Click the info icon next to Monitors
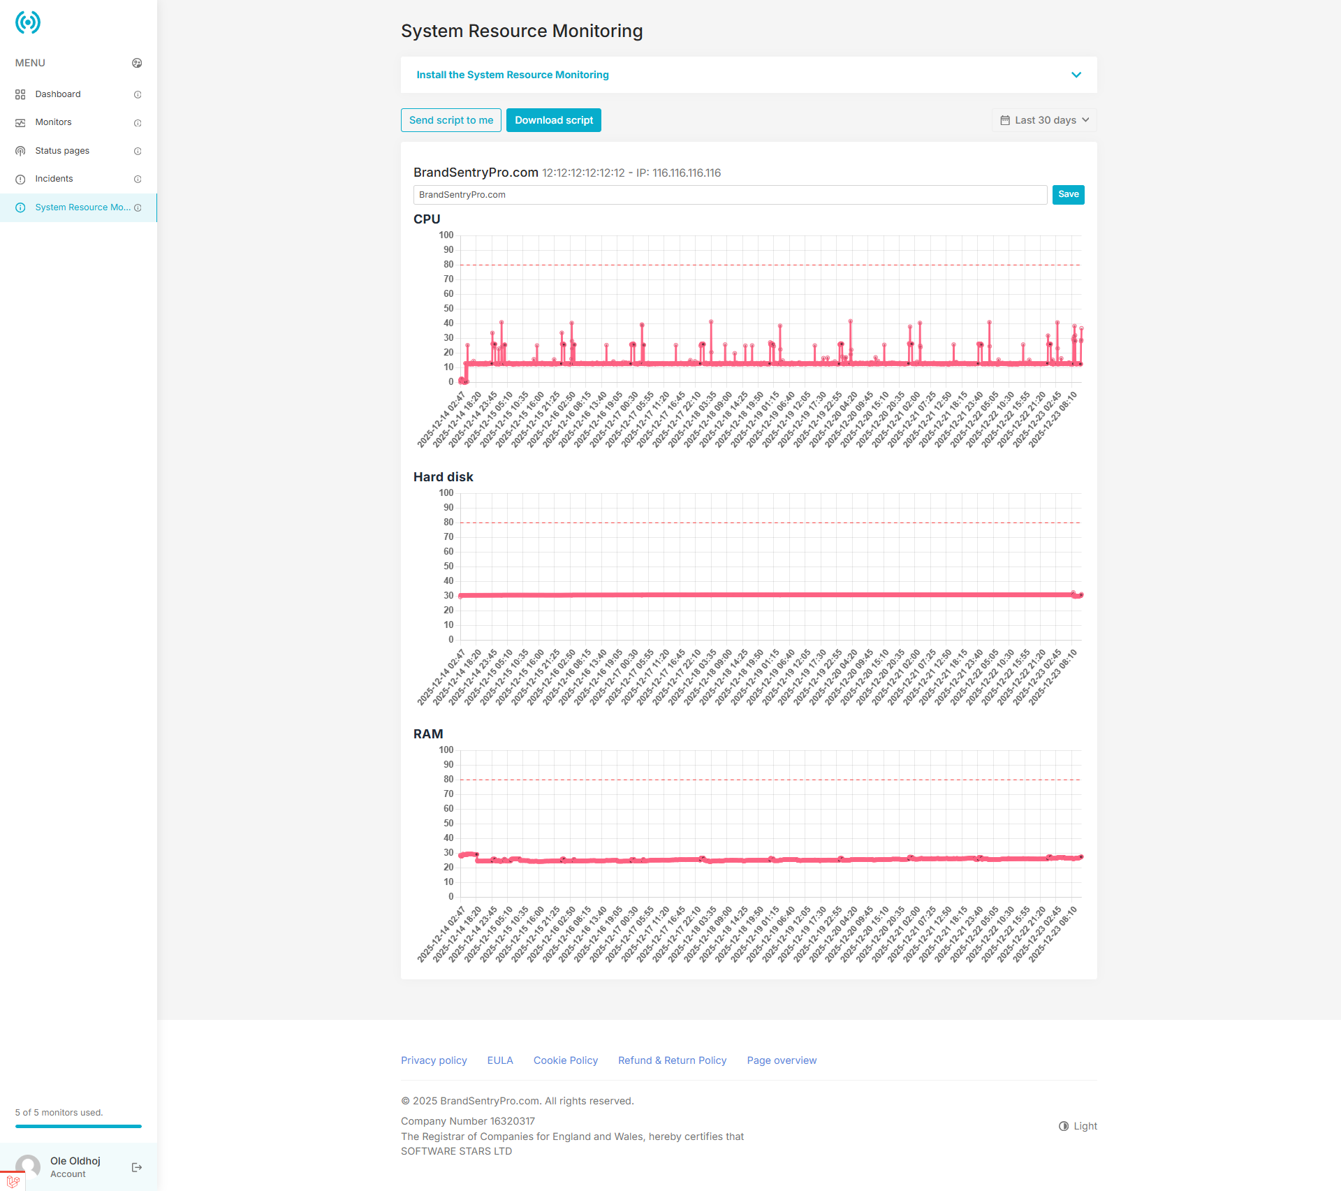 coord(138,123)
